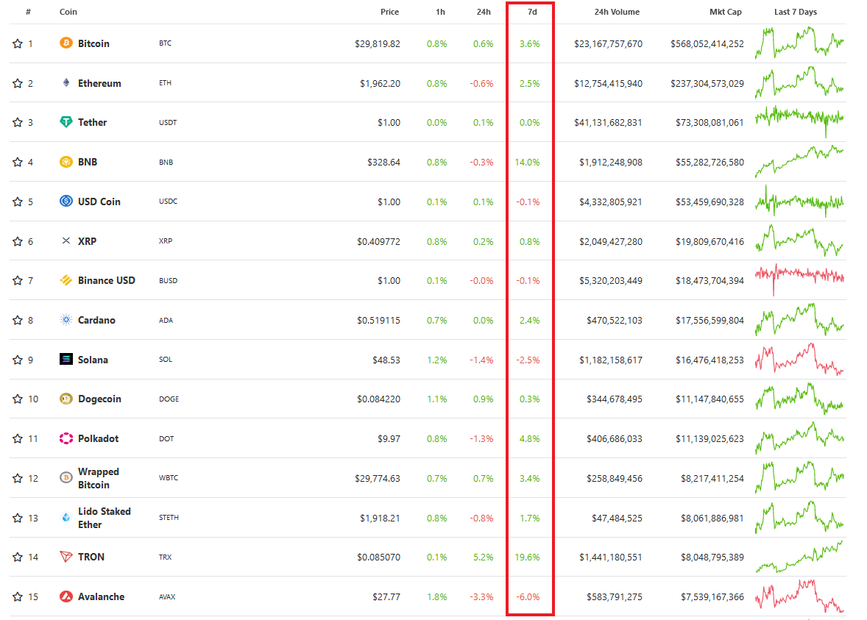Viewport: 867px width, 620px height.
Task: Click the Cardano logo icon
Action: pos(66,320)
